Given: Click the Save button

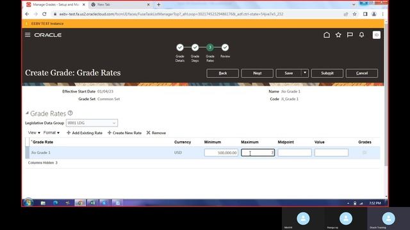Looking at the screenshot, I should 289,73.
